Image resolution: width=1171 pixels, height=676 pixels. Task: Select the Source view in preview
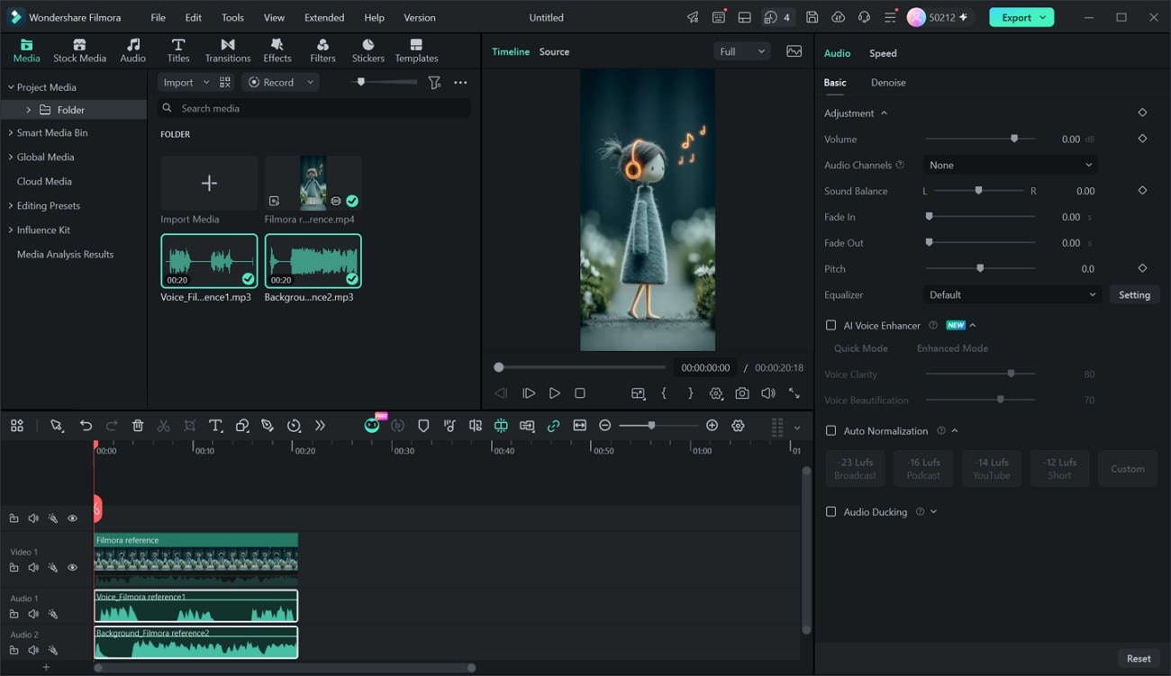(554, 51)
